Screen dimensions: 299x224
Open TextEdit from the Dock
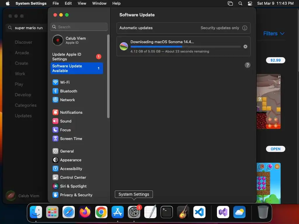pos(150,212)
